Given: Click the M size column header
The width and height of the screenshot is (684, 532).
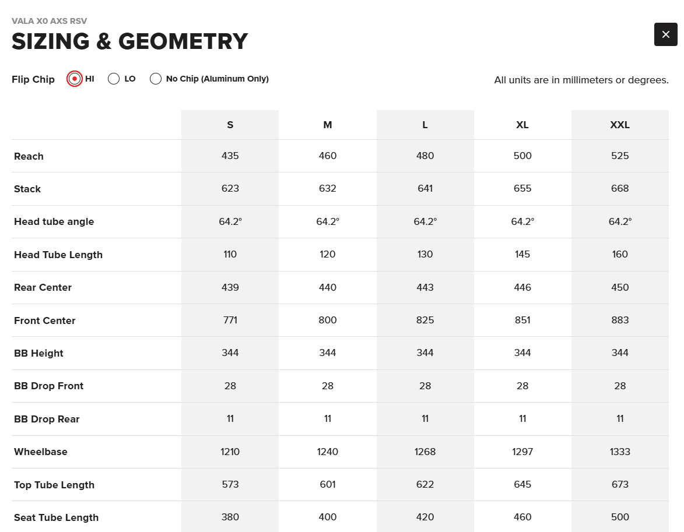Looking at the screenshot, I should coord(328,125).
